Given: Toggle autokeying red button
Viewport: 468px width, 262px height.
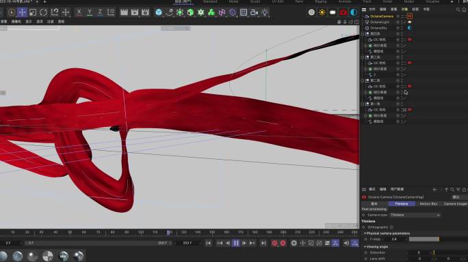Looking at the screenshot, I should click(x=283, y=243).
